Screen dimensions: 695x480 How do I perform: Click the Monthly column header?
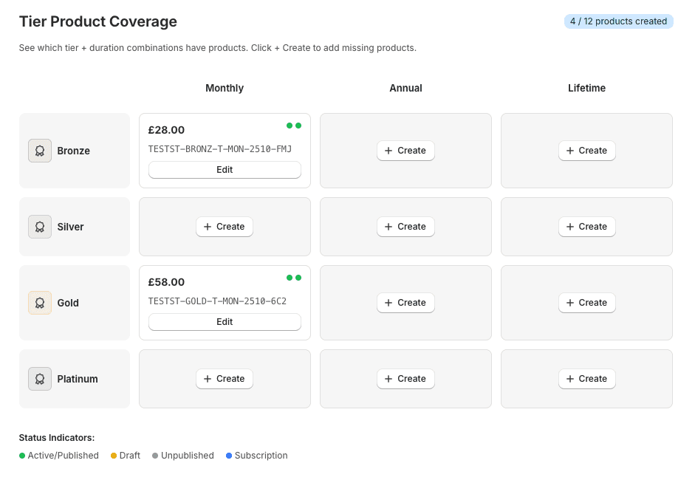pos(225,88)
